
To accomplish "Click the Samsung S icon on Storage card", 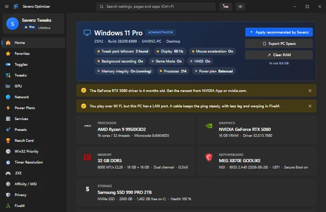I will [x=87, y=189].
